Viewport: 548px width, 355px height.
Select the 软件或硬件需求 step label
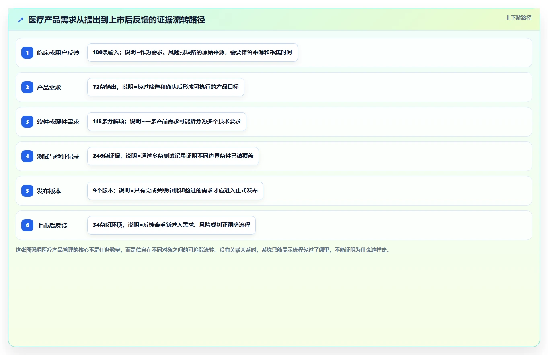click(x=58, y=122)
